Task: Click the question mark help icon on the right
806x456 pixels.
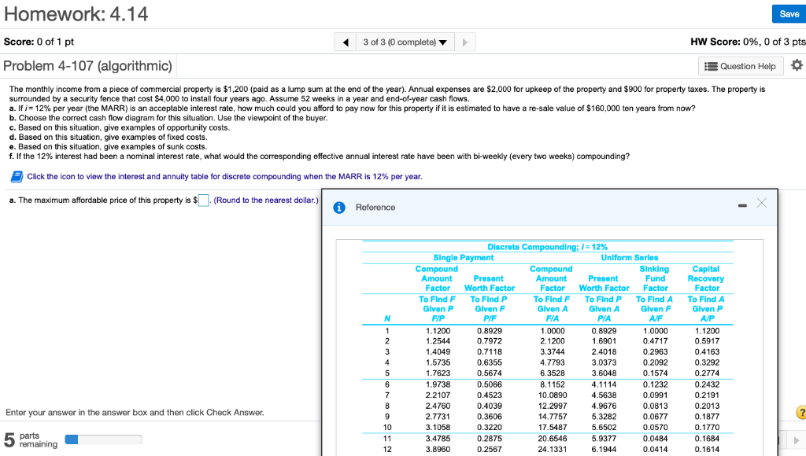Action: [x=802, y=412]
